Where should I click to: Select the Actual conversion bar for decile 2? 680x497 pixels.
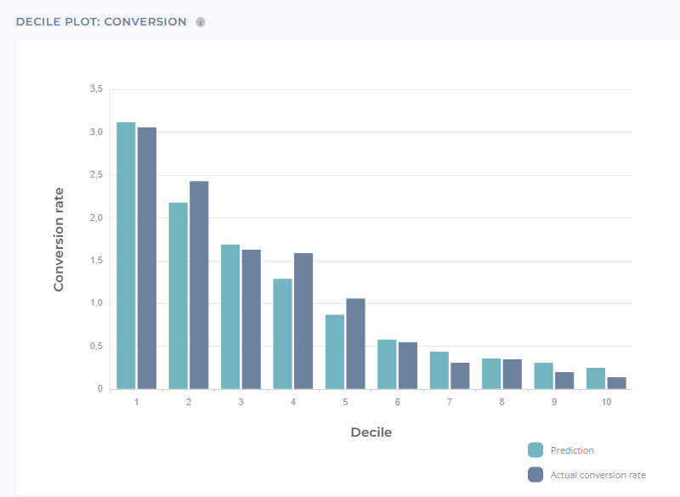199,285
